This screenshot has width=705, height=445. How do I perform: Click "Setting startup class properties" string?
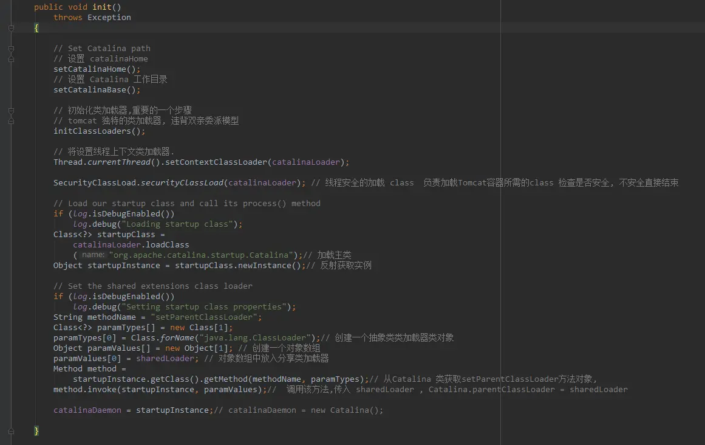pos(204,308)
